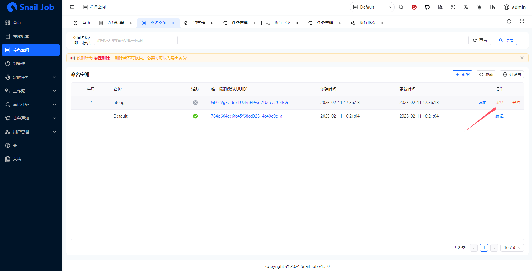Click the red Gitee icon
The height and width of the screenshot is (271, 532).
414,7
